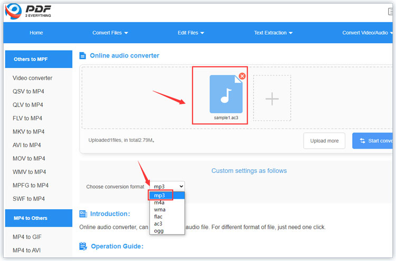Screen dimensions: 396x261
Task: Open the MP4 to Others sidebar header
Action: 39,218
